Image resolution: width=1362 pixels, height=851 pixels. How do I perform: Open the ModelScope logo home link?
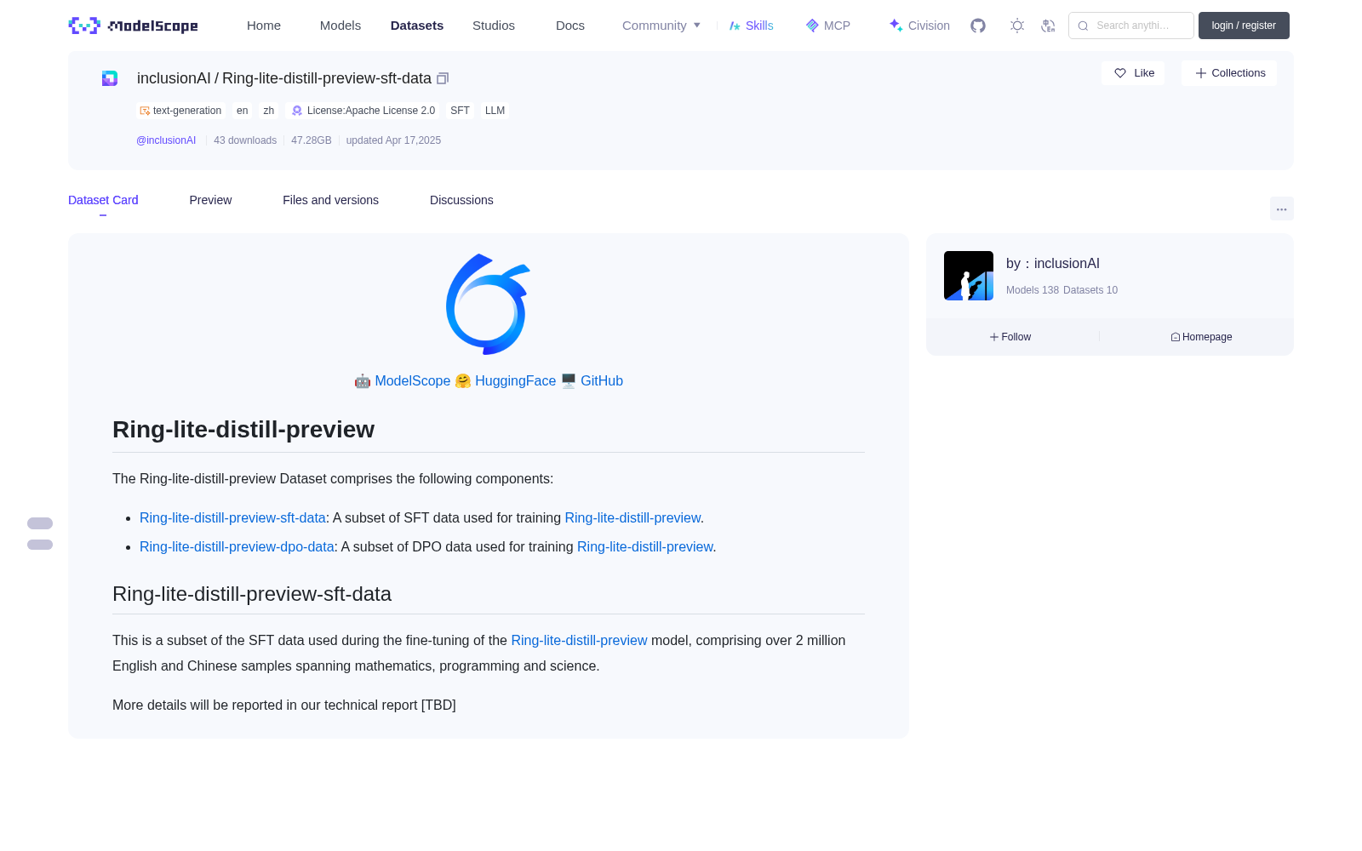tap(134, 26)
